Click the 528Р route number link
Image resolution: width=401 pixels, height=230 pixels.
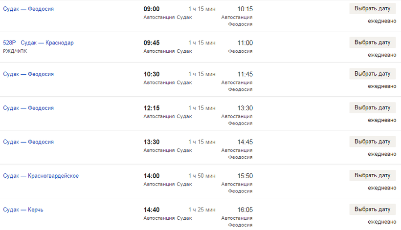point(9,43)
